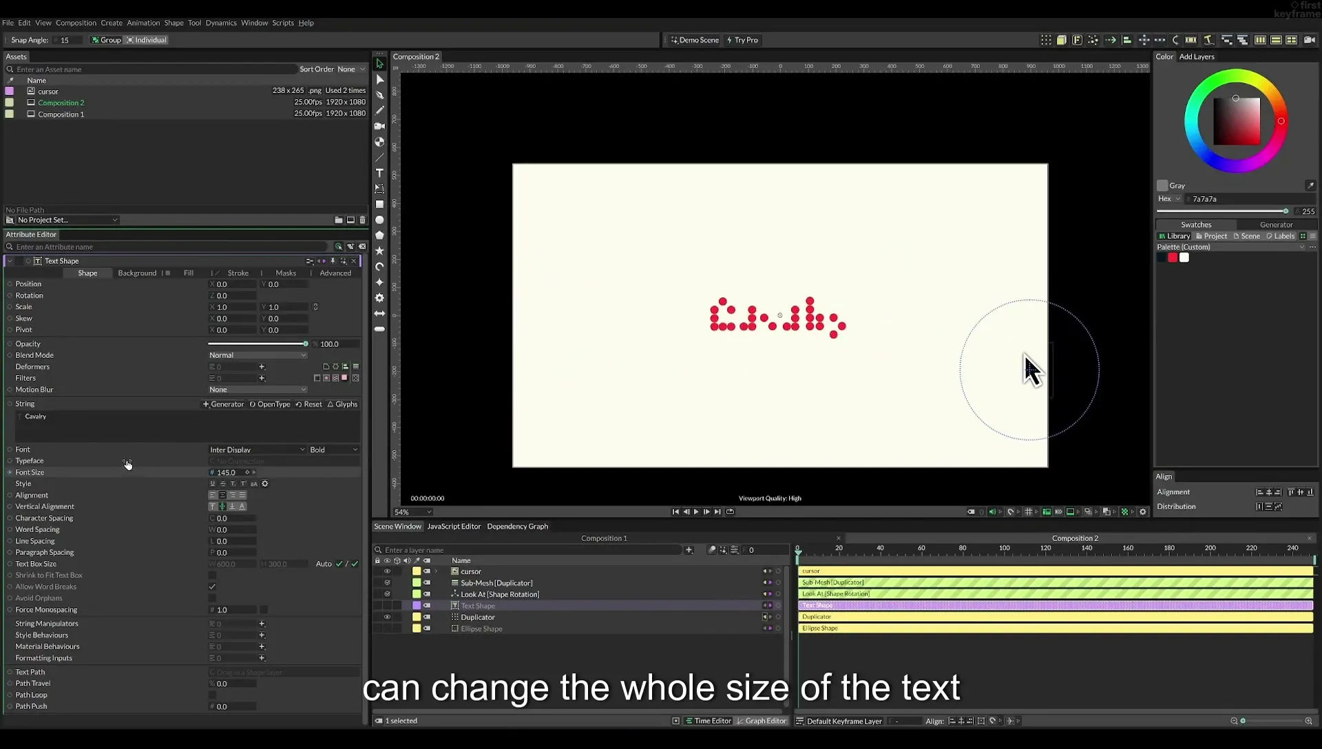Screen dimensions: 1322x749
Task: Open the Bold font weight dropdown
Action: click(334, 450)
